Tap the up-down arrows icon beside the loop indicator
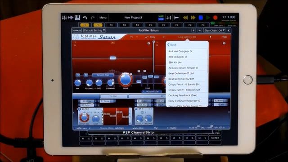This screenshot has width=288, height=162. (169, 18)
